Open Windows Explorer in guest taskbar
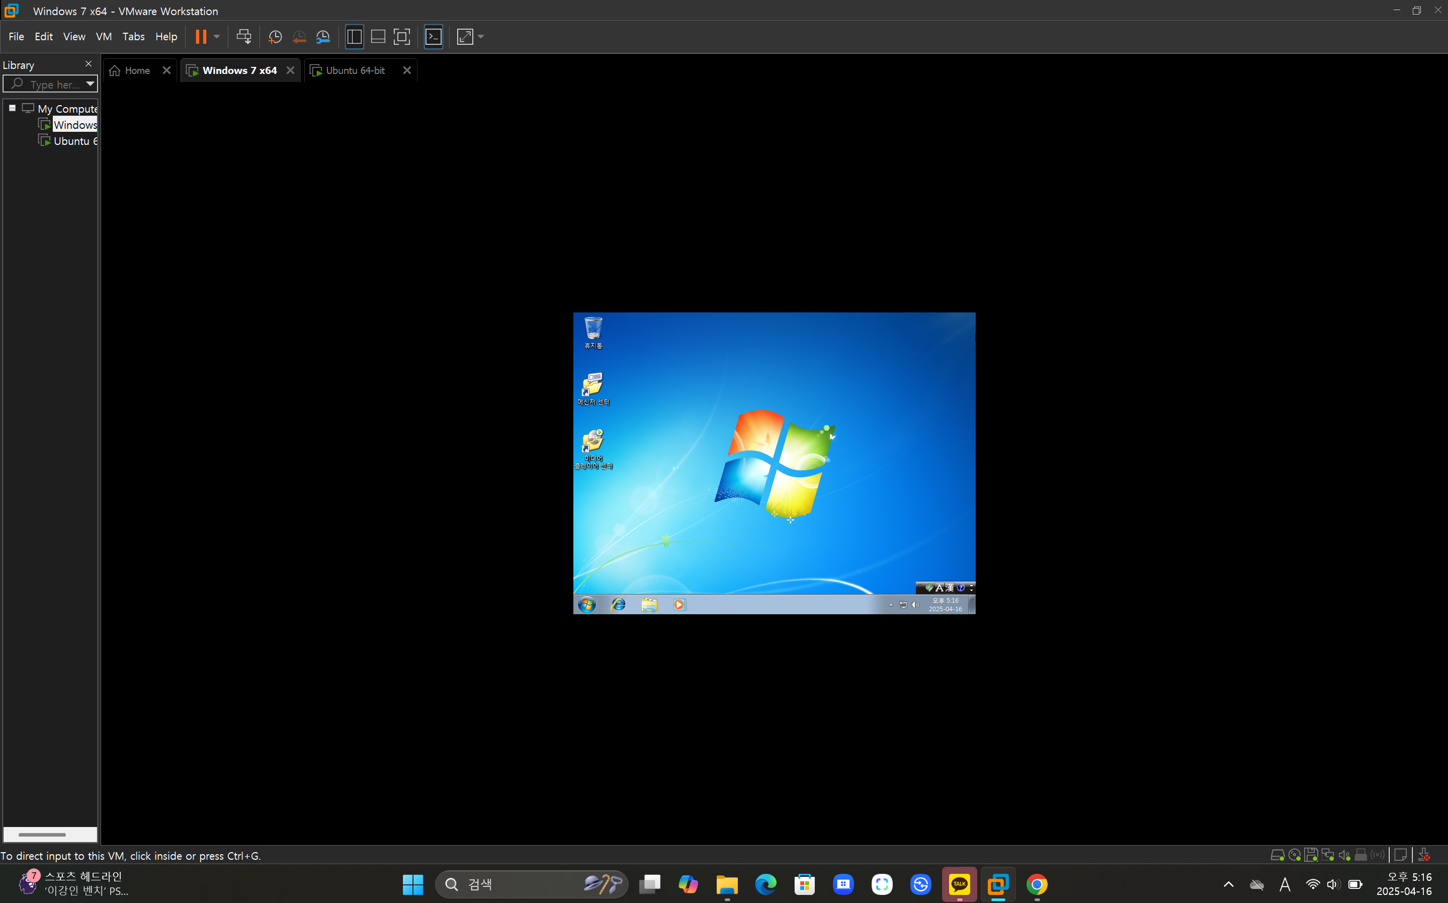This screenshot has height=903, width=1448. 649,605
